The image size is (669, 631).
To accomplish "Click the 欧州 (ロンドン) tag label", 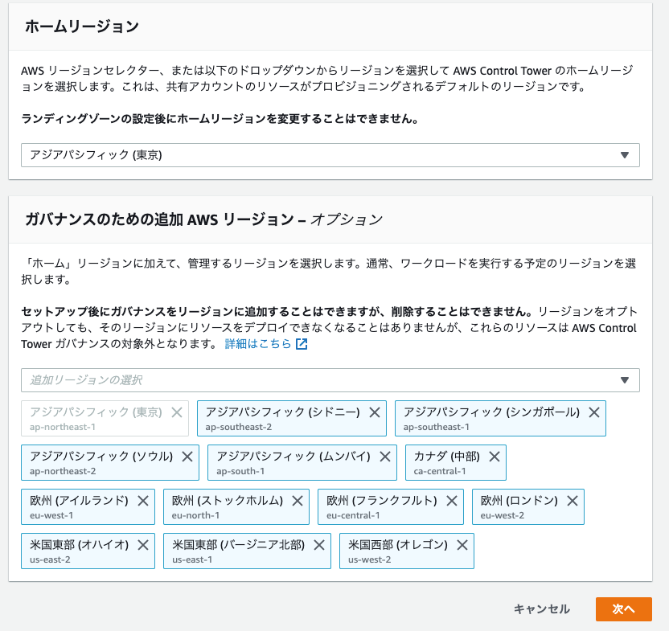I will pos(519,501).
